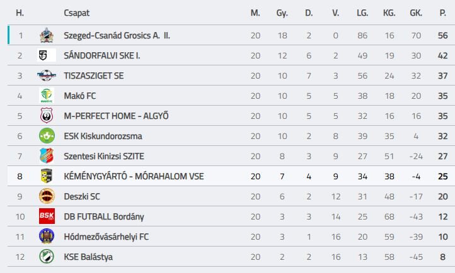
Task: Open the KSE Balástya green logo
Action: 47,257
